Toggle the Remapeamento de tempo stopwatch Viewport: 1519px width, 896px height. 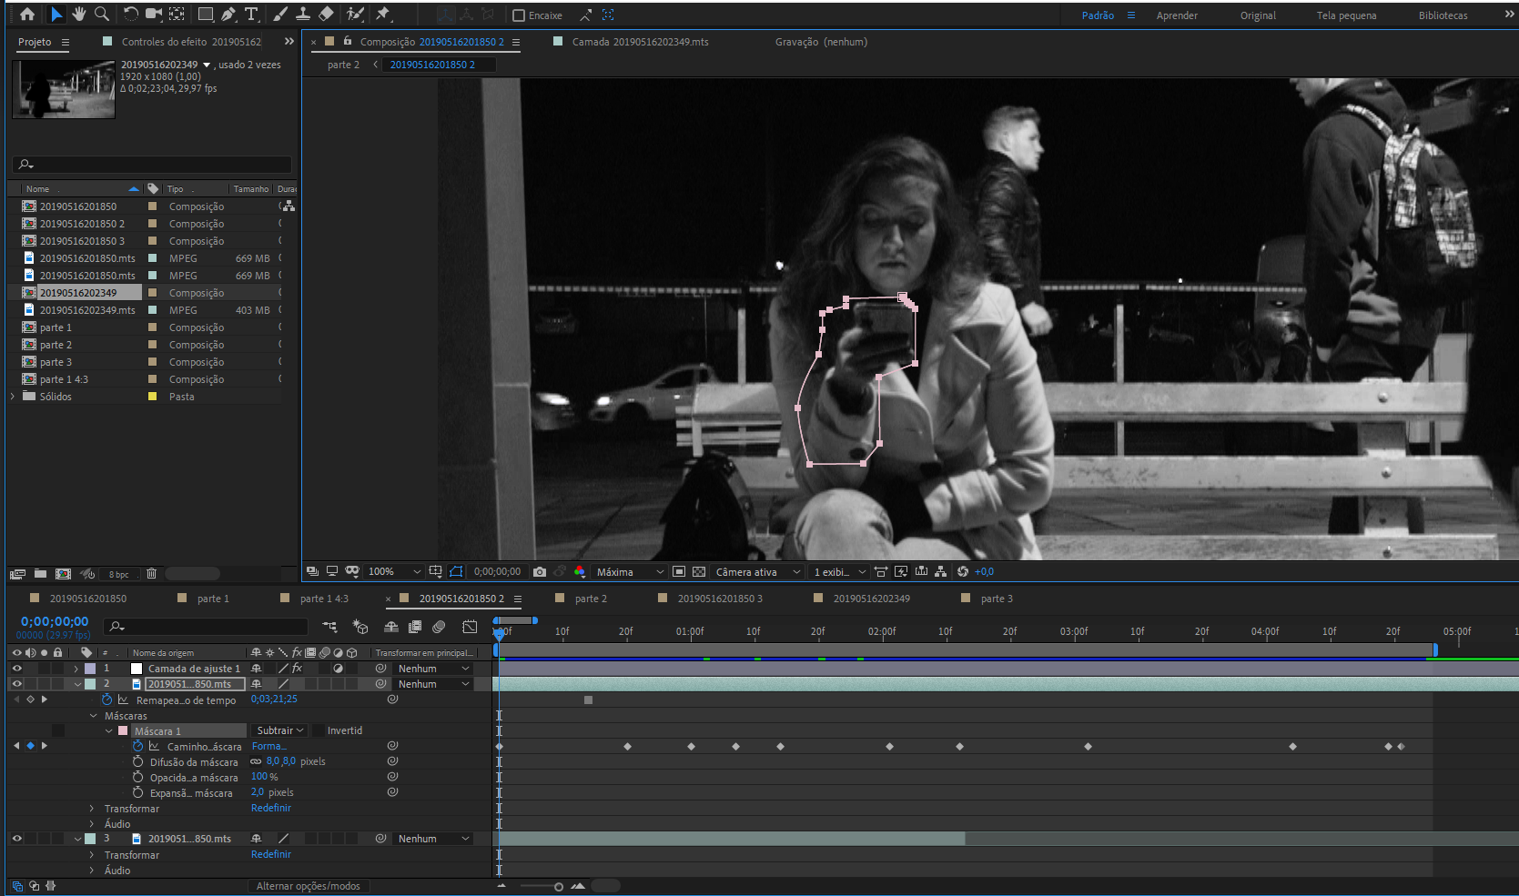[x=107, y=700]
